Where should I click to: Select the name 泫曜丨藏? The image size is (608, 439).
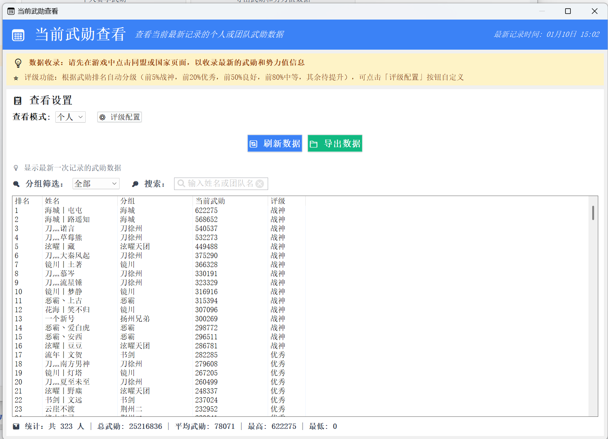(x=60, y=246)
